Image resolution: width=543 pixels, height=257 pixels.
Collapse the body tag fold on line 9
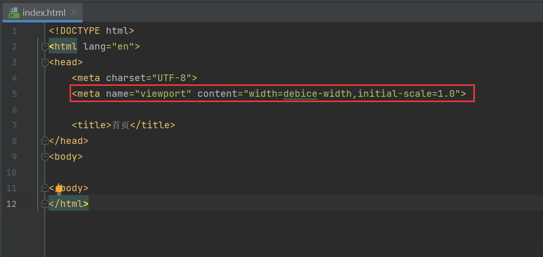(45, 157)
